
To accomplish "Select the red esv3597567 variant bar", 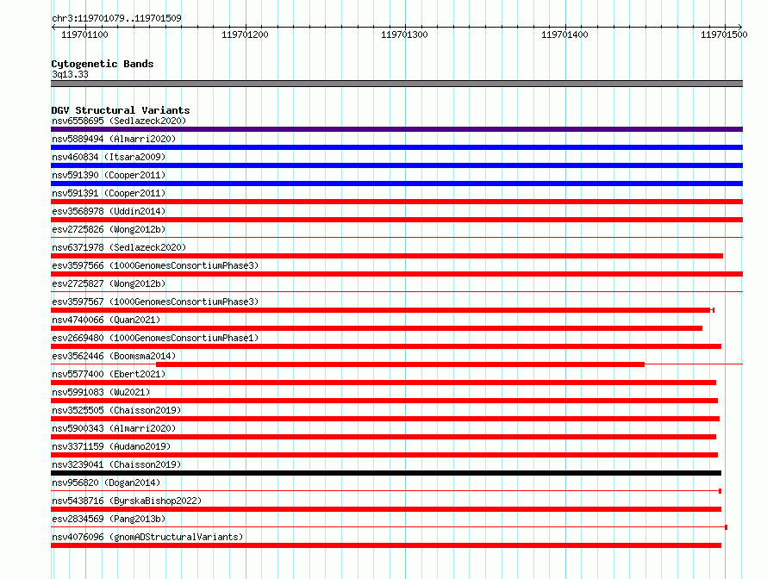I will click(381, 310).
